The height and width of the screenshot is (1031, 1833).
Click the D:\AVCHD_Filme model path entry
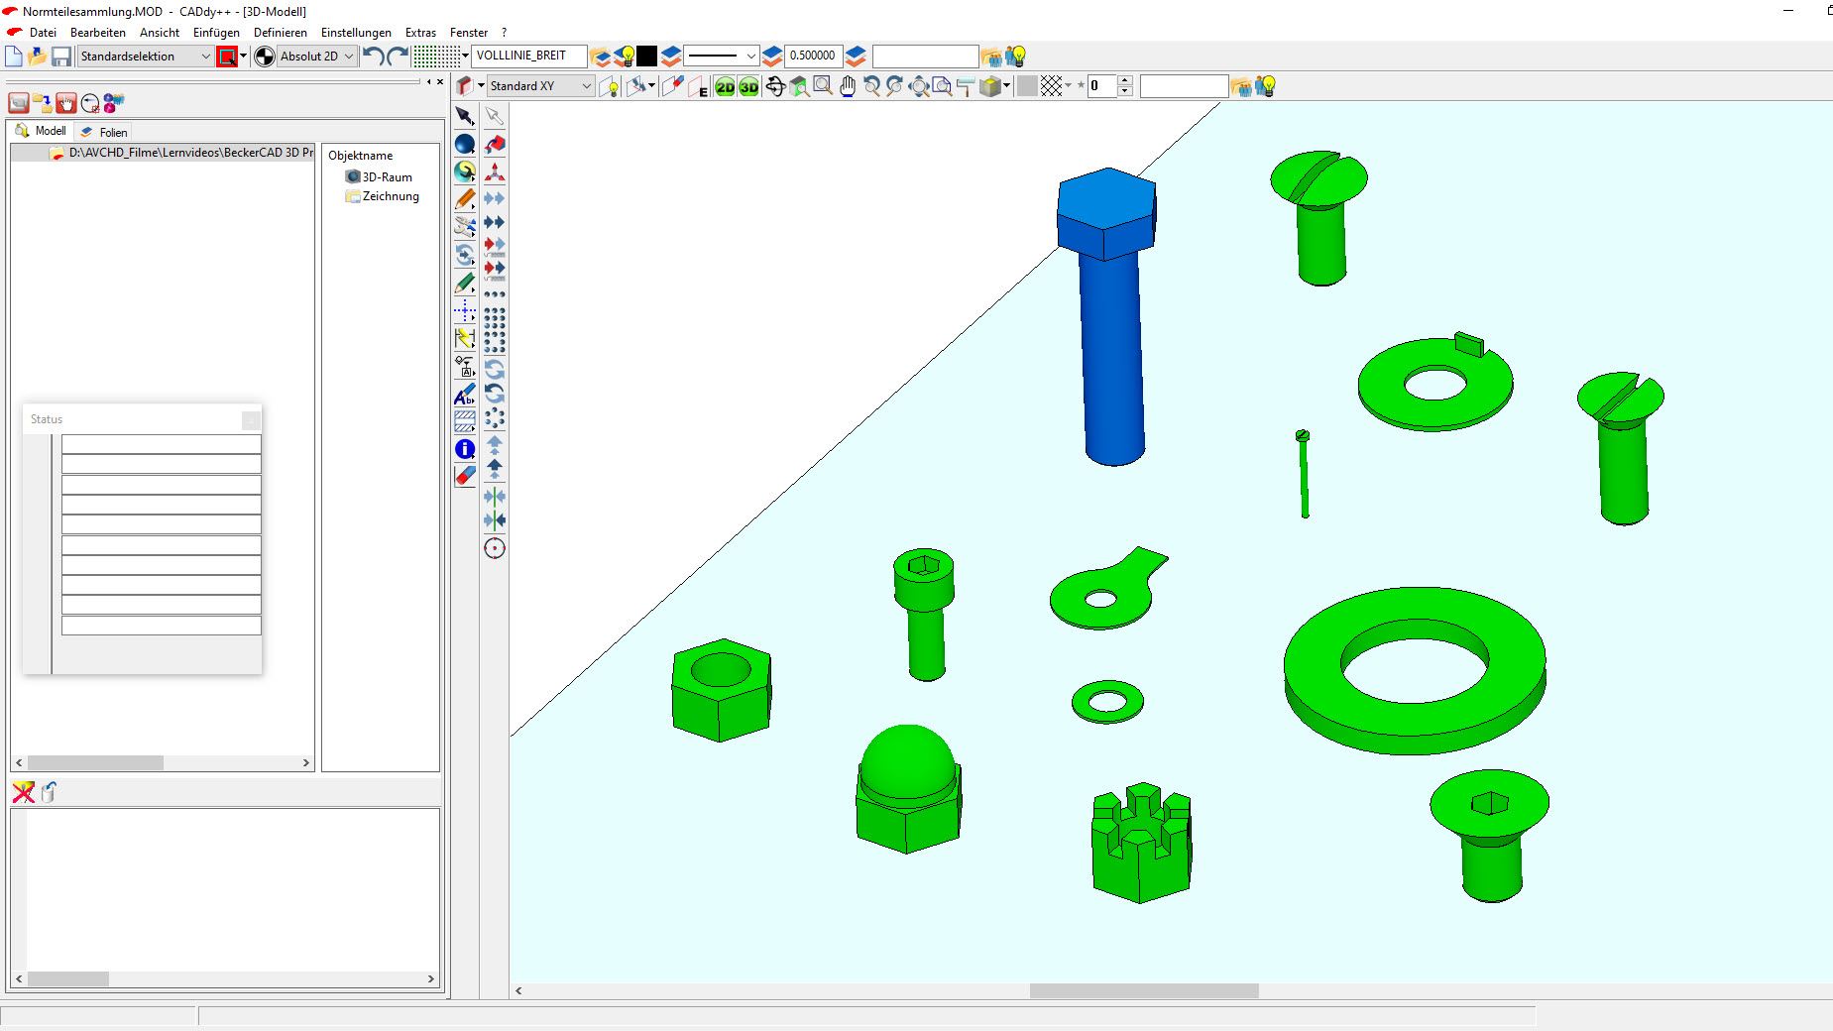tap(181, 153)
